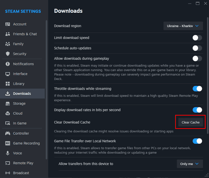Select Controller settings label

[x=21, y=133]
